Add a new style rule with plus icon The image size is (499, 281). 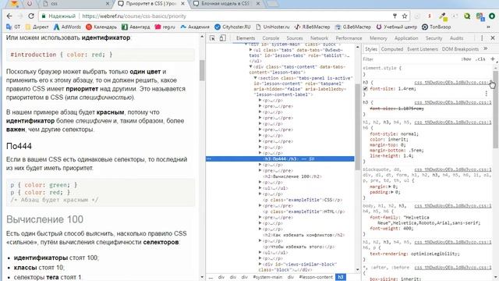(x=493, y=59)
